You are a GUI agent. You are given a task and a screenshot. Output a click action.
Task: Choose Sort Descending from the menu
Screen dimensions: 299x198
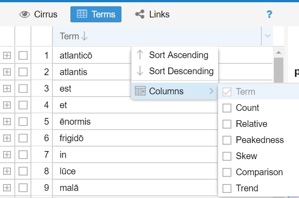pyautogui.click(x=181, y=71)
